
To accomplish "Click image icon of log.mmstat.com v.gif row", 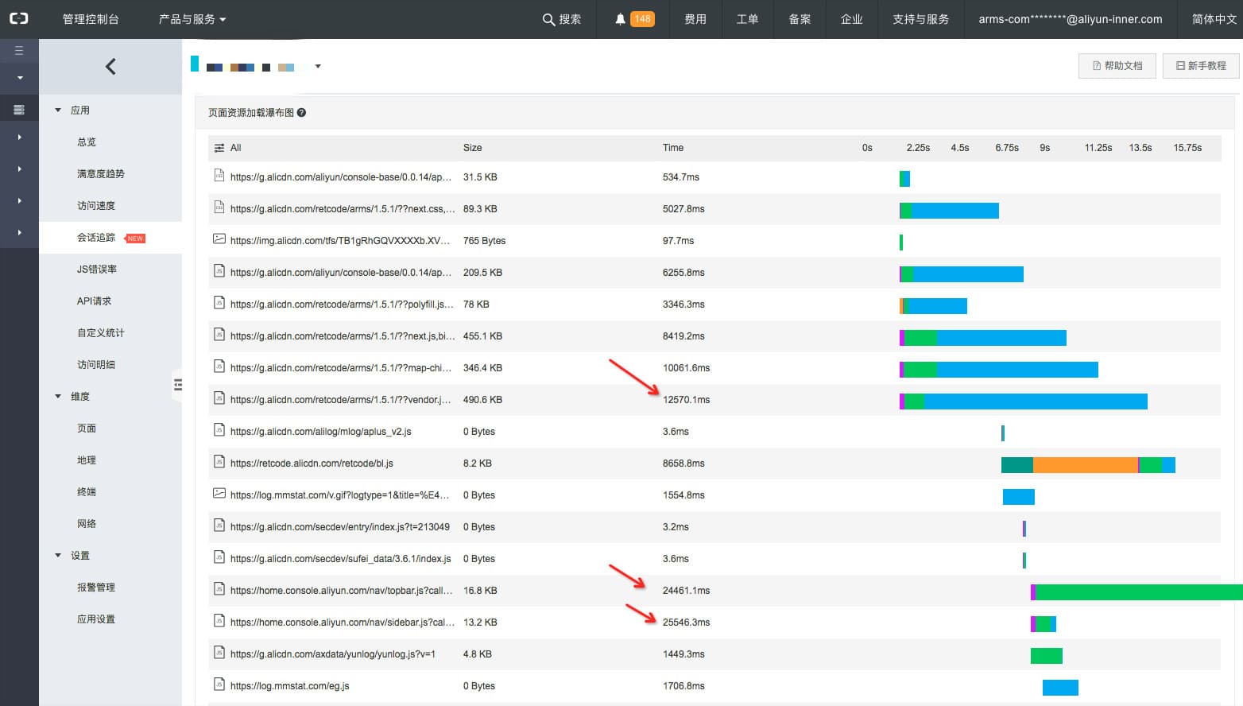I will point(219,493).
